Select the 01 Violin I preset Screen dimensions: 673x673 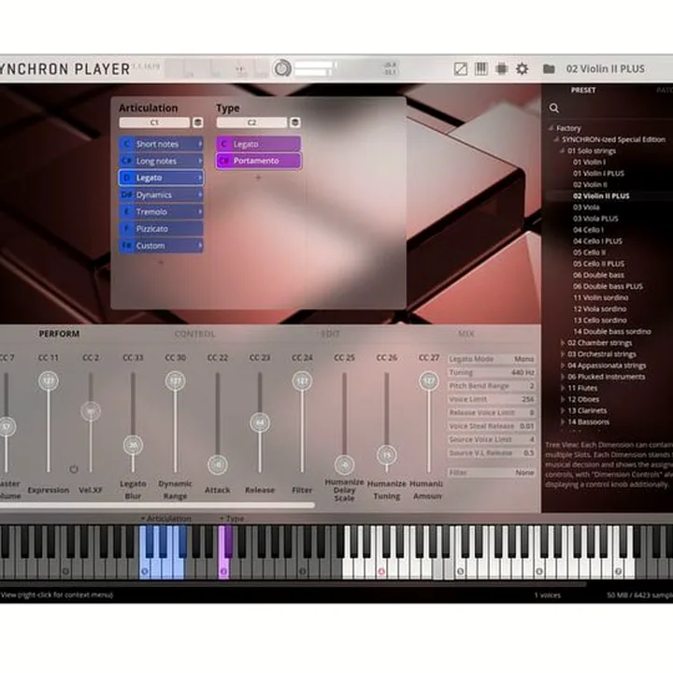pyautogui.click(x=589, y=163)
